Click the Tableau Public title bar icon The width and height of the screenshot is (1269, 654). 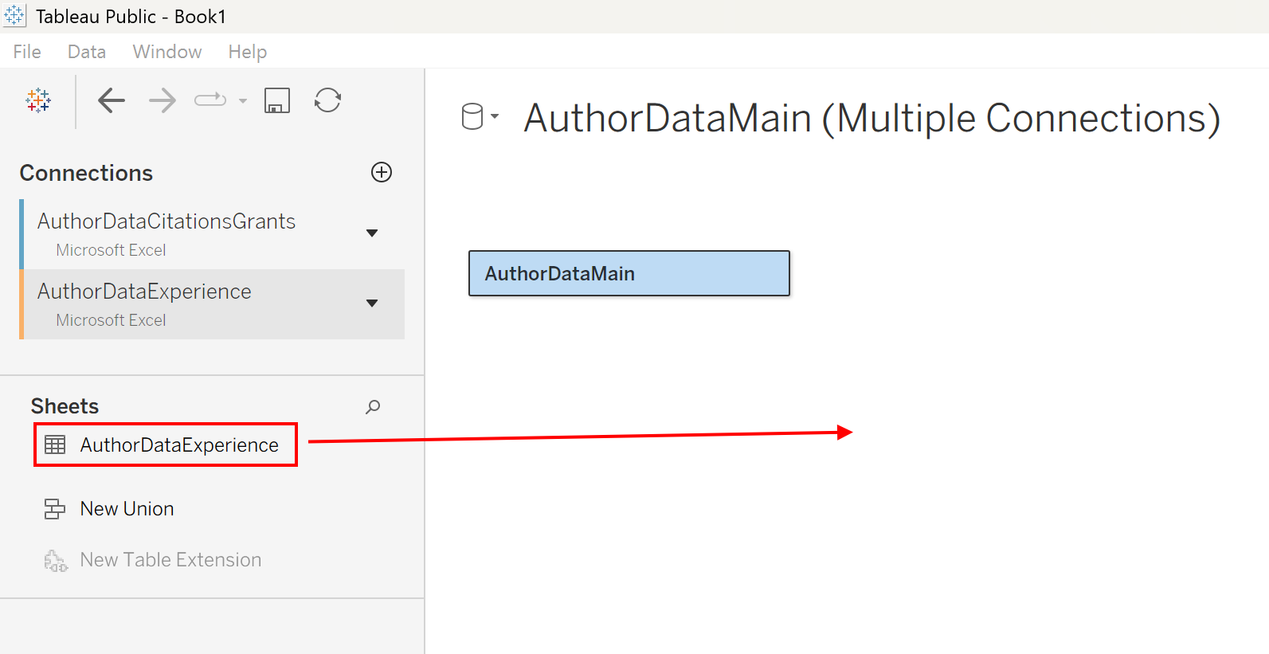click(15, 16)
